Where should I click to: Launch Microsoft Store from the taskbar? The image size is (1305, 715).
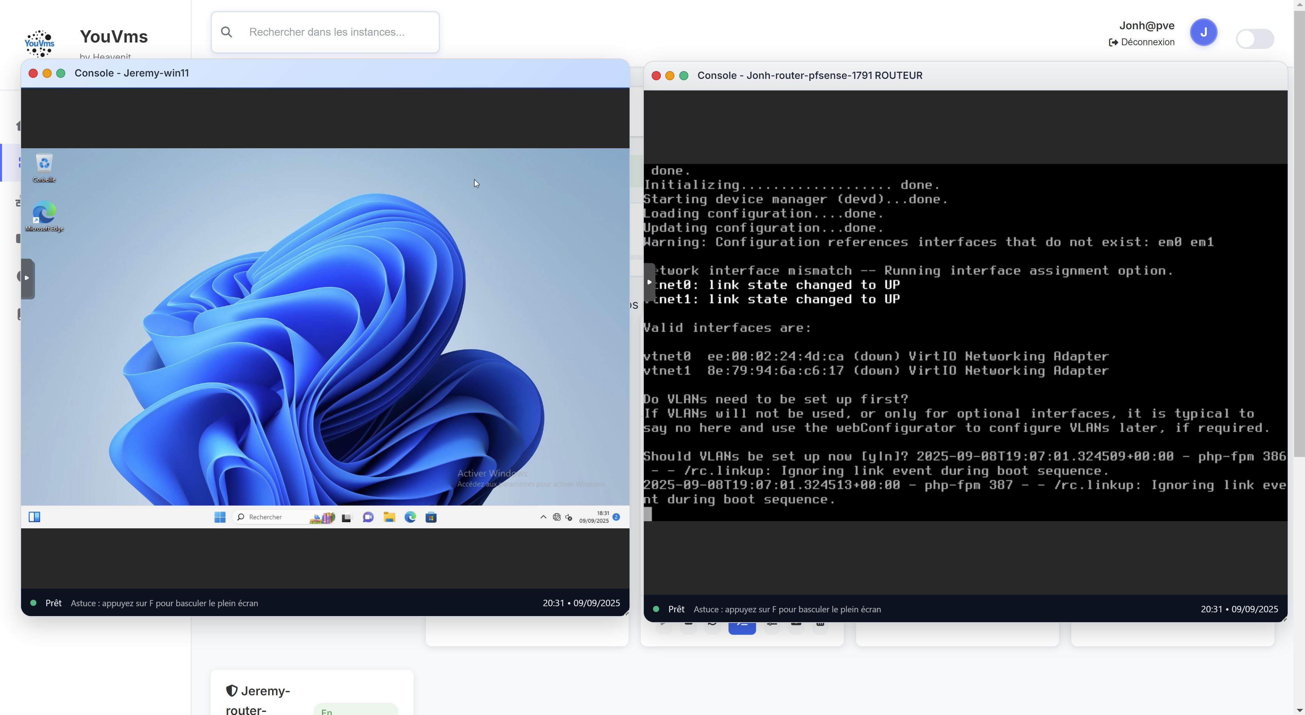(x=431, y=517)
